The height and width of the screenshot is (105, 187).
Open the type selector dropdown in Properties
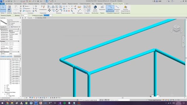coord(20,22)
